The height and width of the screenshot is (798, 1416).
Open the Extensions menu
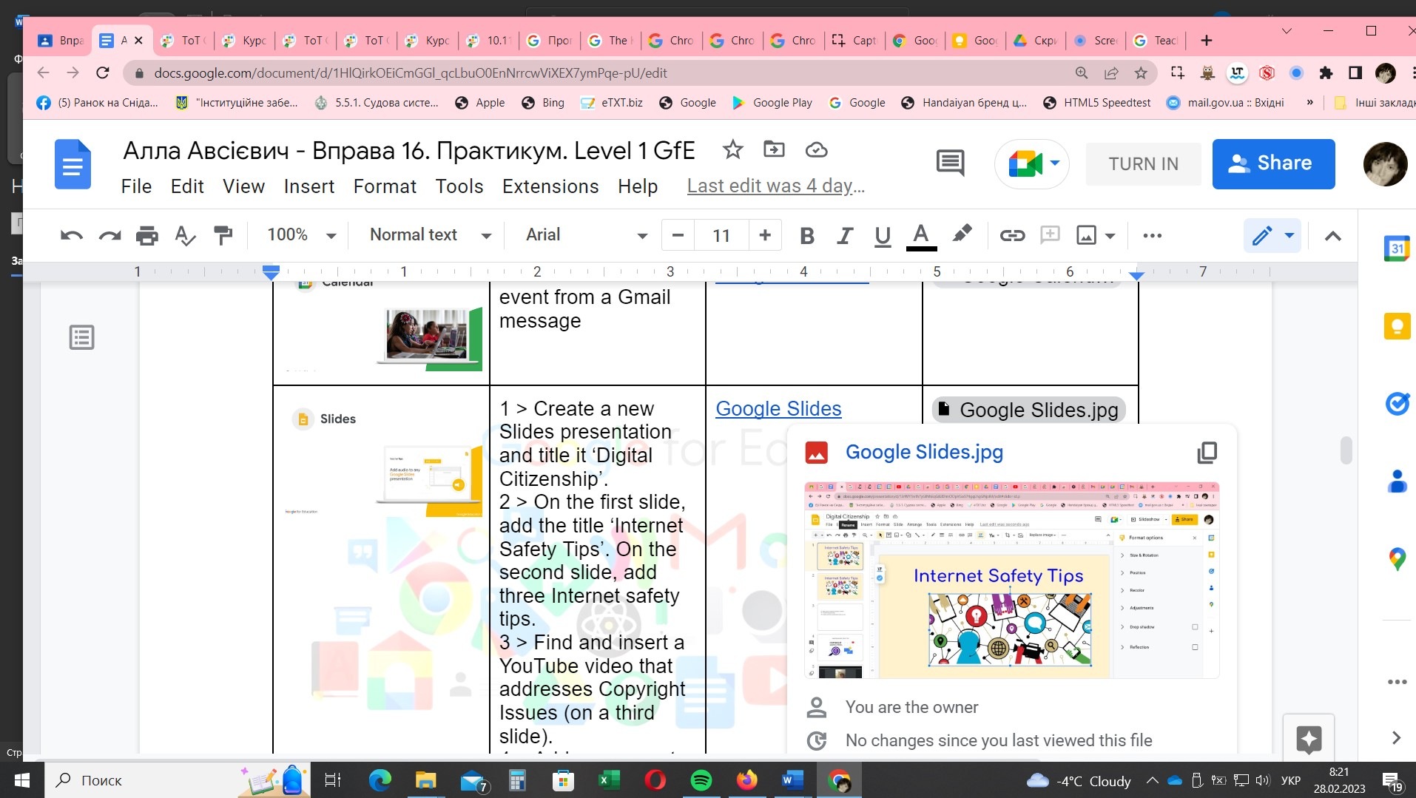pos(550,186)
